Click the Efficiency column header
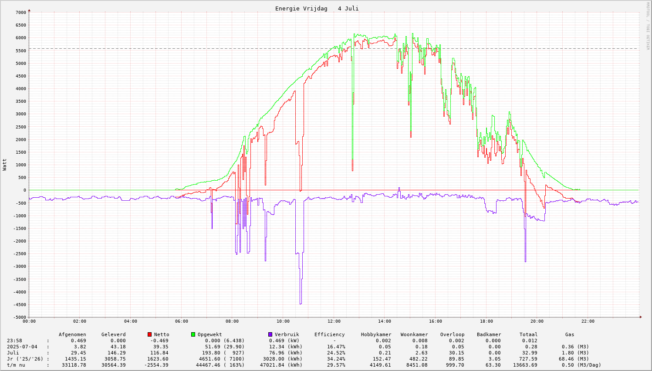Viewport: 652px width, 371px height. 329,334
